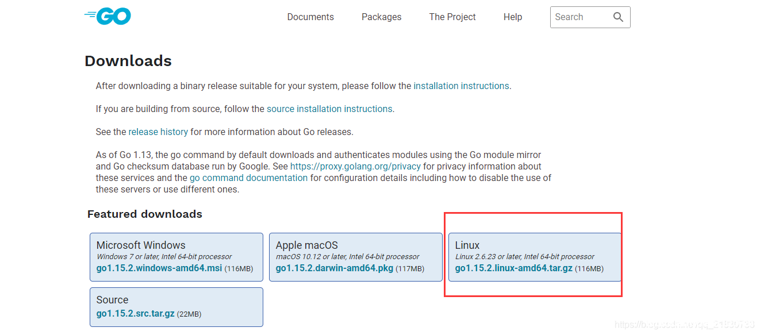View the release history link
Screen dimensions: 760x335
pos(158,132)
